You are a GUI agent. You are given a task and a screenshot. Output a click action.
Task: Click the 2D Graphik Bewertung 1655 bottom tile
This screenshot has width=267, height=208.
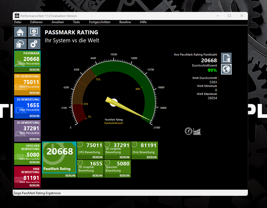(90, 167)
